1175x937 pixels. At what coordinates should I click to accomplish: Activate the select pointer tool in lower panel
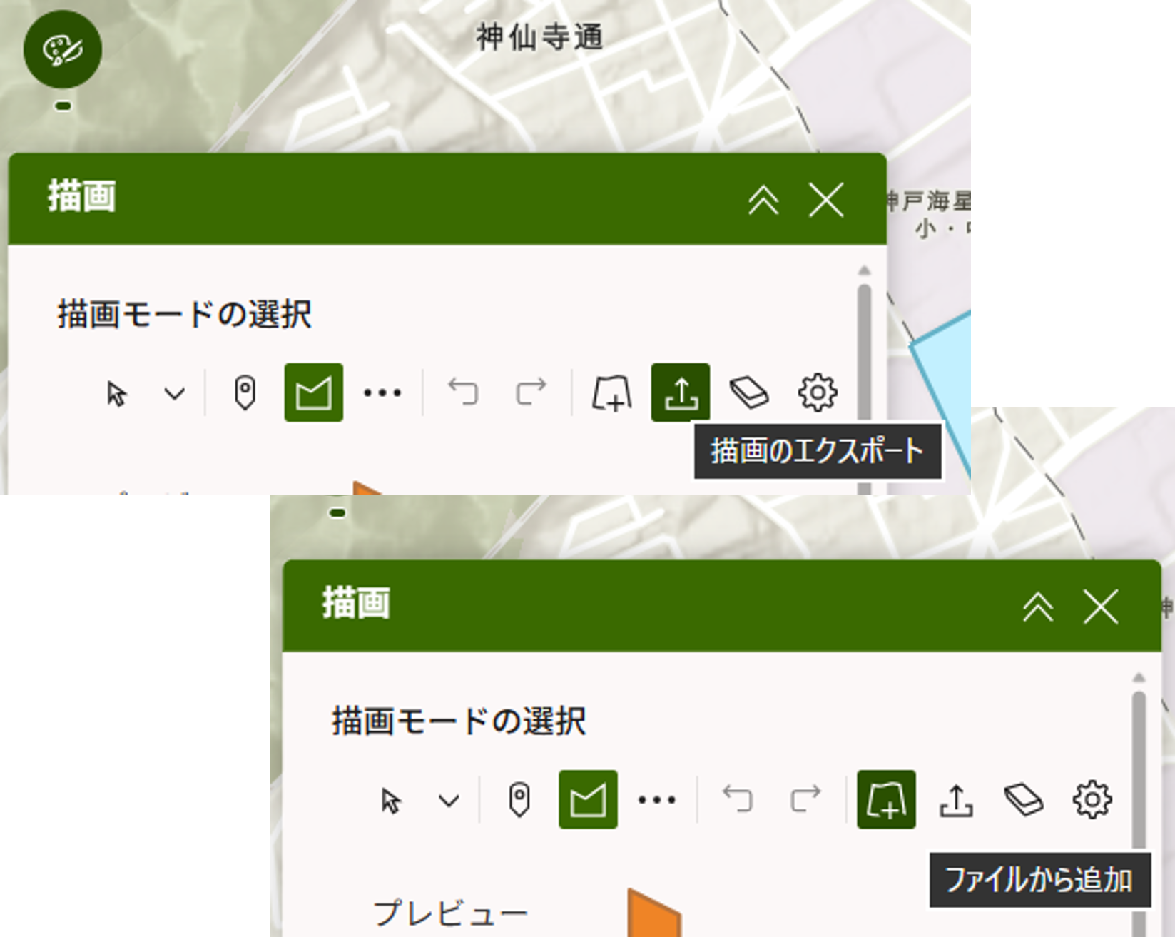coord(391,801)
